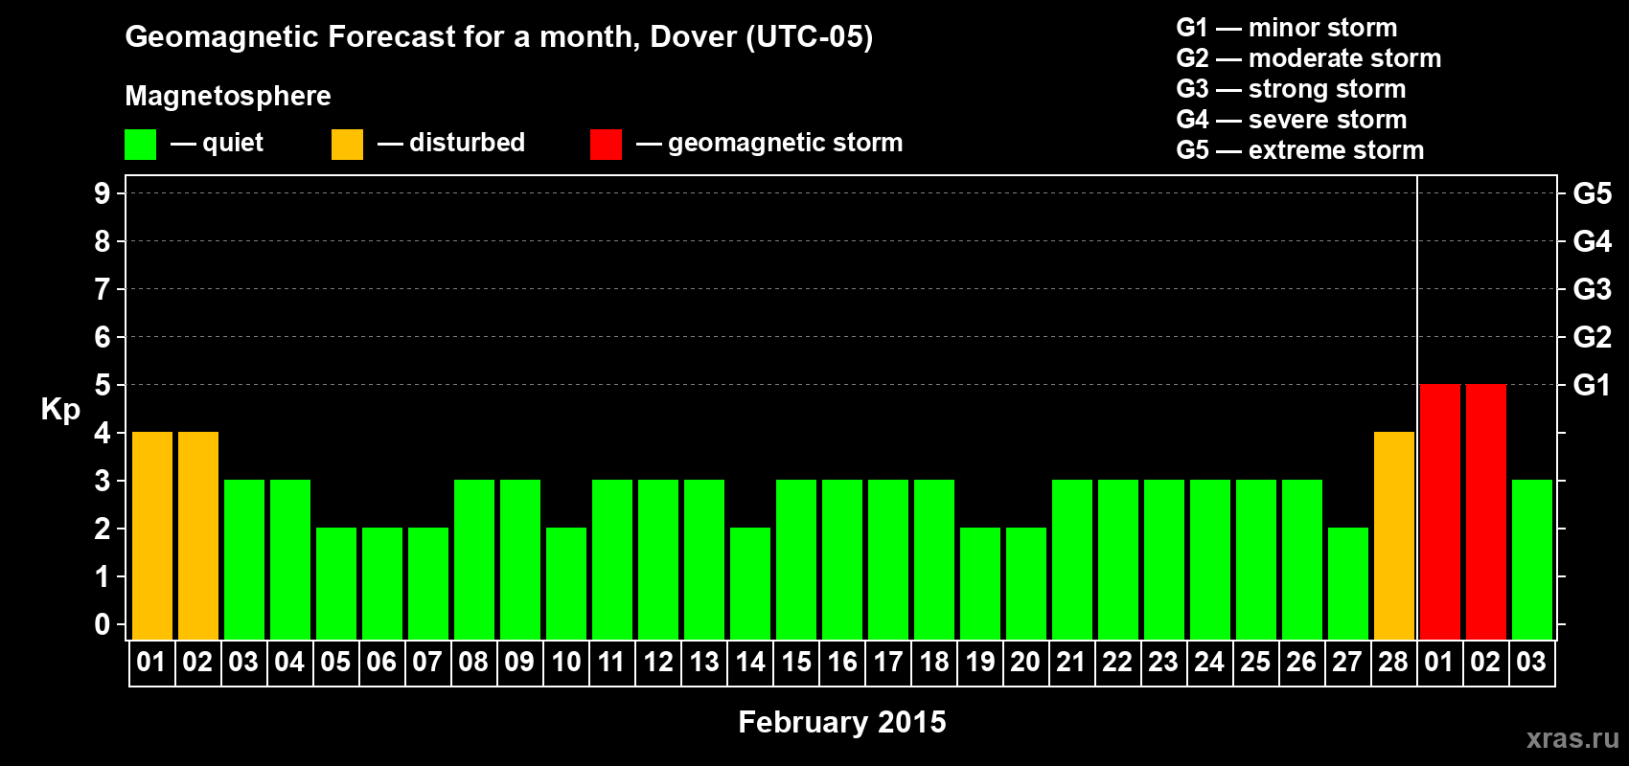Viewport: 1629px width, 766px height.
Task: Click the green bar for February 10
Action: 566,584
